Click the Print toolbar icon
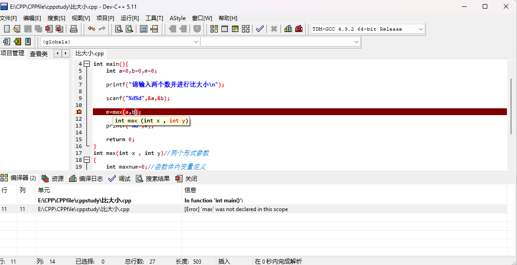The width and height of the screenshot is (517, 265). [x=74, y=29]
